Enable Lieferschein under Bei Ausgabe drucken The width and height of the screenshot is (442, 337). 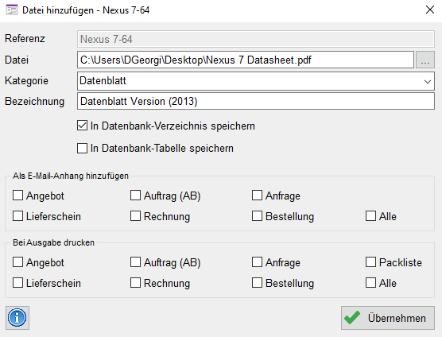17,283
